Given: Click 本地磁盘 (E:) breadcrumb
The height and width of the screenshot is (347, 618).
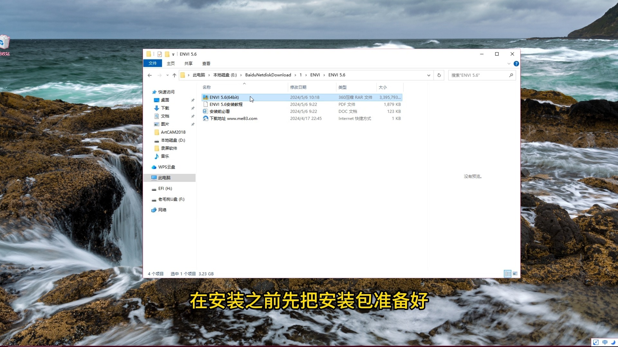Looking at the screenshot, I should click(225, 75).
